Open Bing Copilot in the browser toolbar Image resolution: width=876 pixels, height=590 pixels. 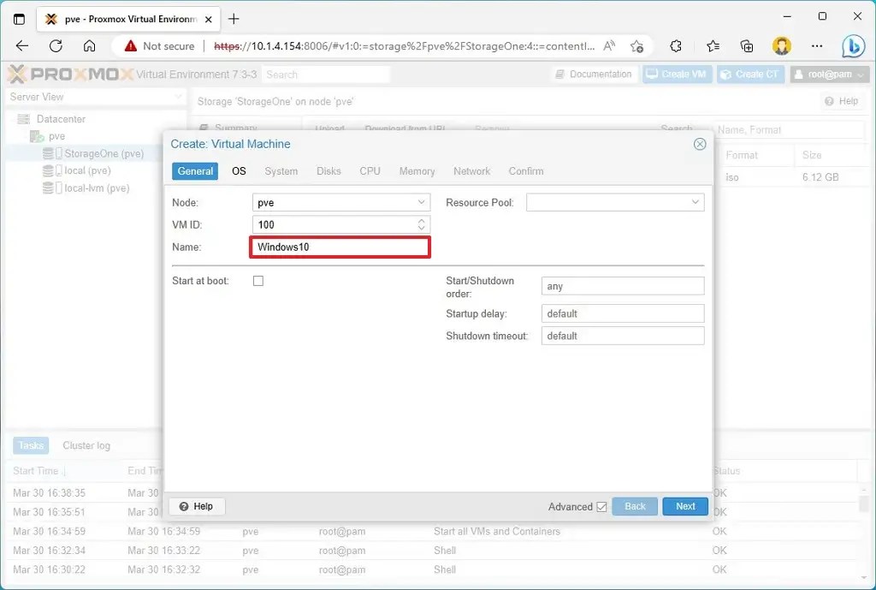[854, 46]
